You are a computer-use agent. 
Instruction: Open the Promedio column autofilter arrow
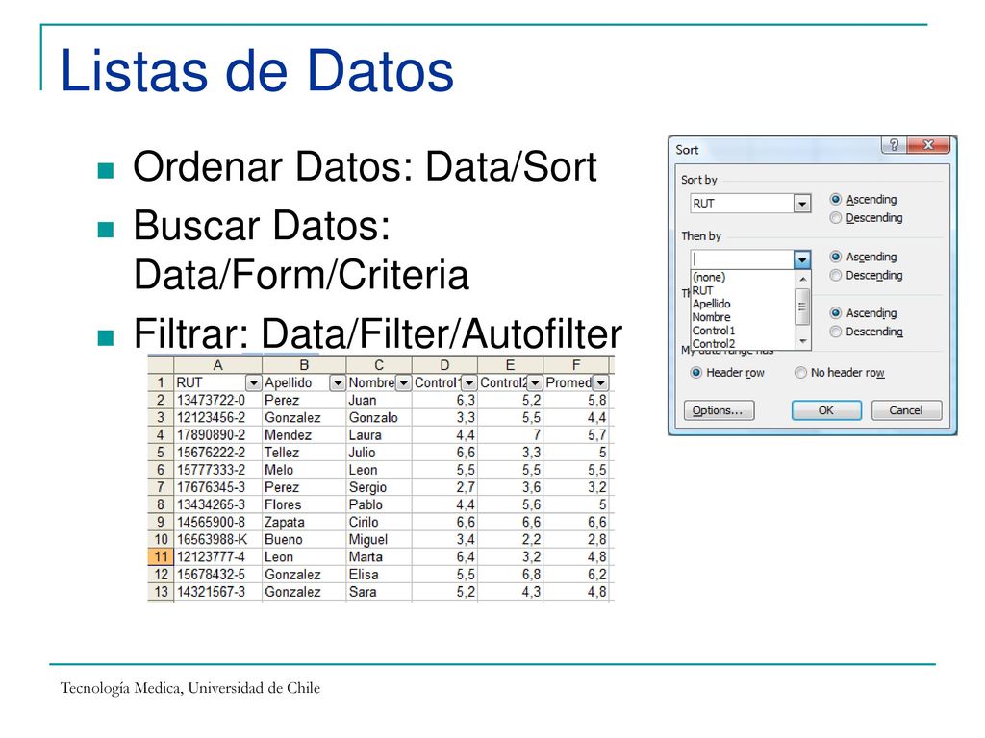[x=600, y=382]
